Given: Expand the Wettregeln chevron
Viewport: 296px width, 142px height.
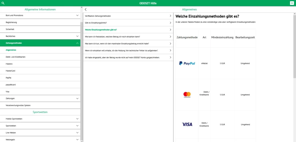Looking at the screenshot, I should 77,140.
